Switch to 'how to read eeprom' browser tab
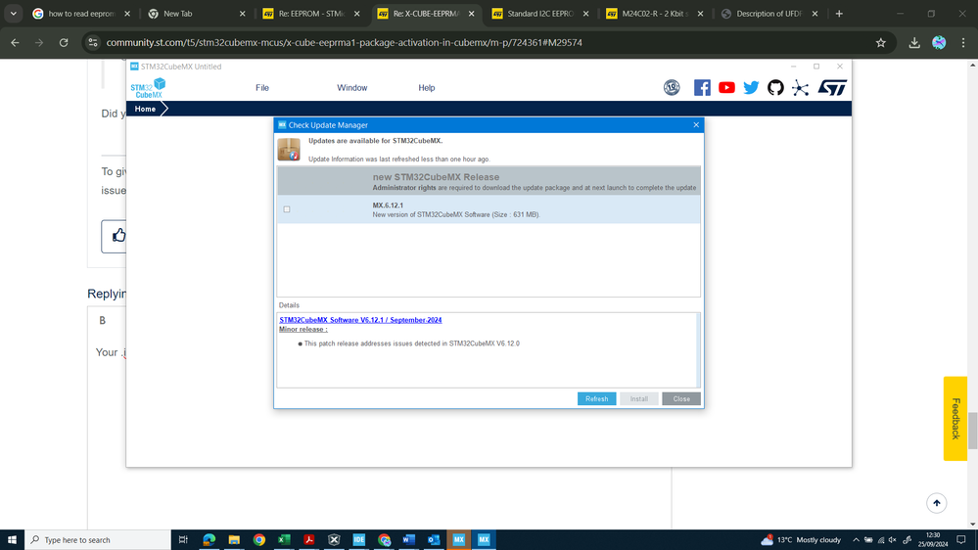The height and width of the screenshot is (550, 978). point(80,14)
